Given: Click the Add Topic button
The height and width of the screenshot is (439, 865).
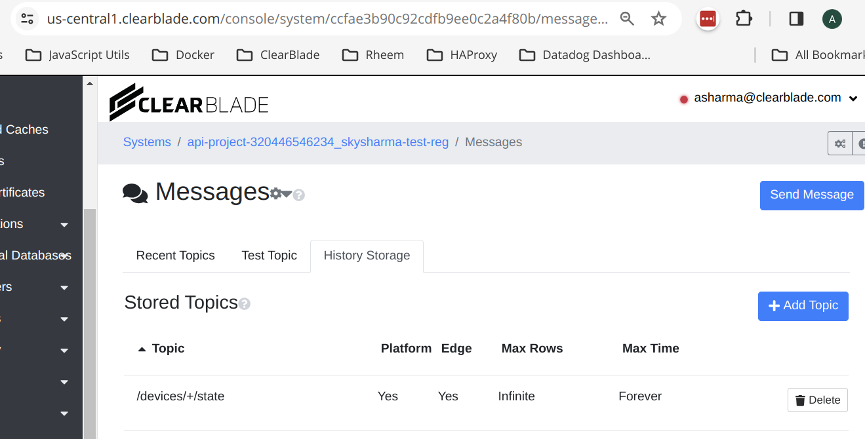Looking at the screenshot, I should 803,306.
